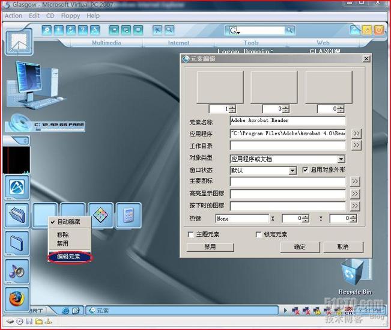Browse for 主要图标 with >> button

point(355,182)
